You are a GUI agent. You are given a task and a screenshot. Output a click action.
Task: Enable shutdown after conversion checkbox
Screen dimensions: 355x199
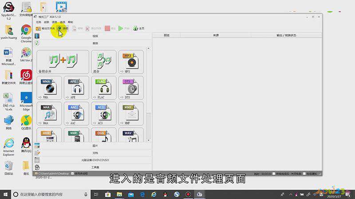pos(274,174)
